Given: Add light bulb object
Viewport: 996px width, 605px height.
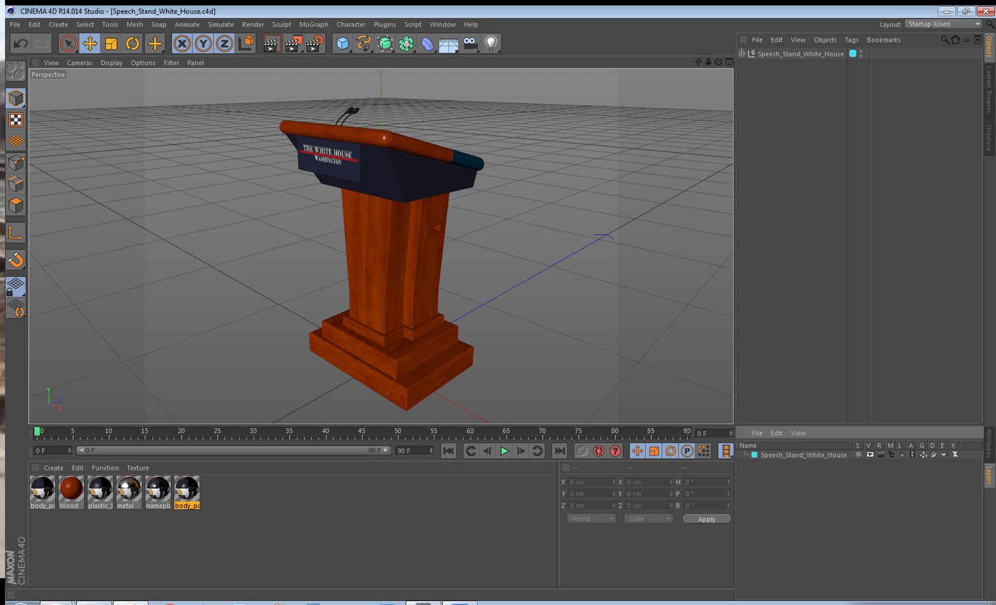Looking at the screenshot, I should click(492, 43).
